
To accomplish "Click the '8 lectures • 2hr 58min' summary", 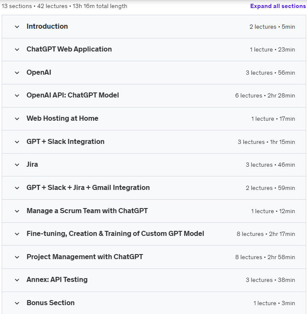I will click(x=265, y=257).
